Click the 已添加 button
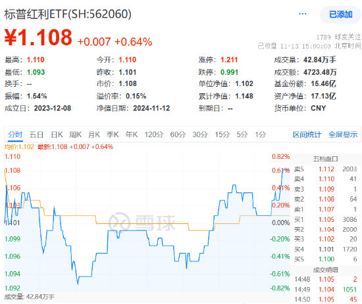 tap(340, 14)
